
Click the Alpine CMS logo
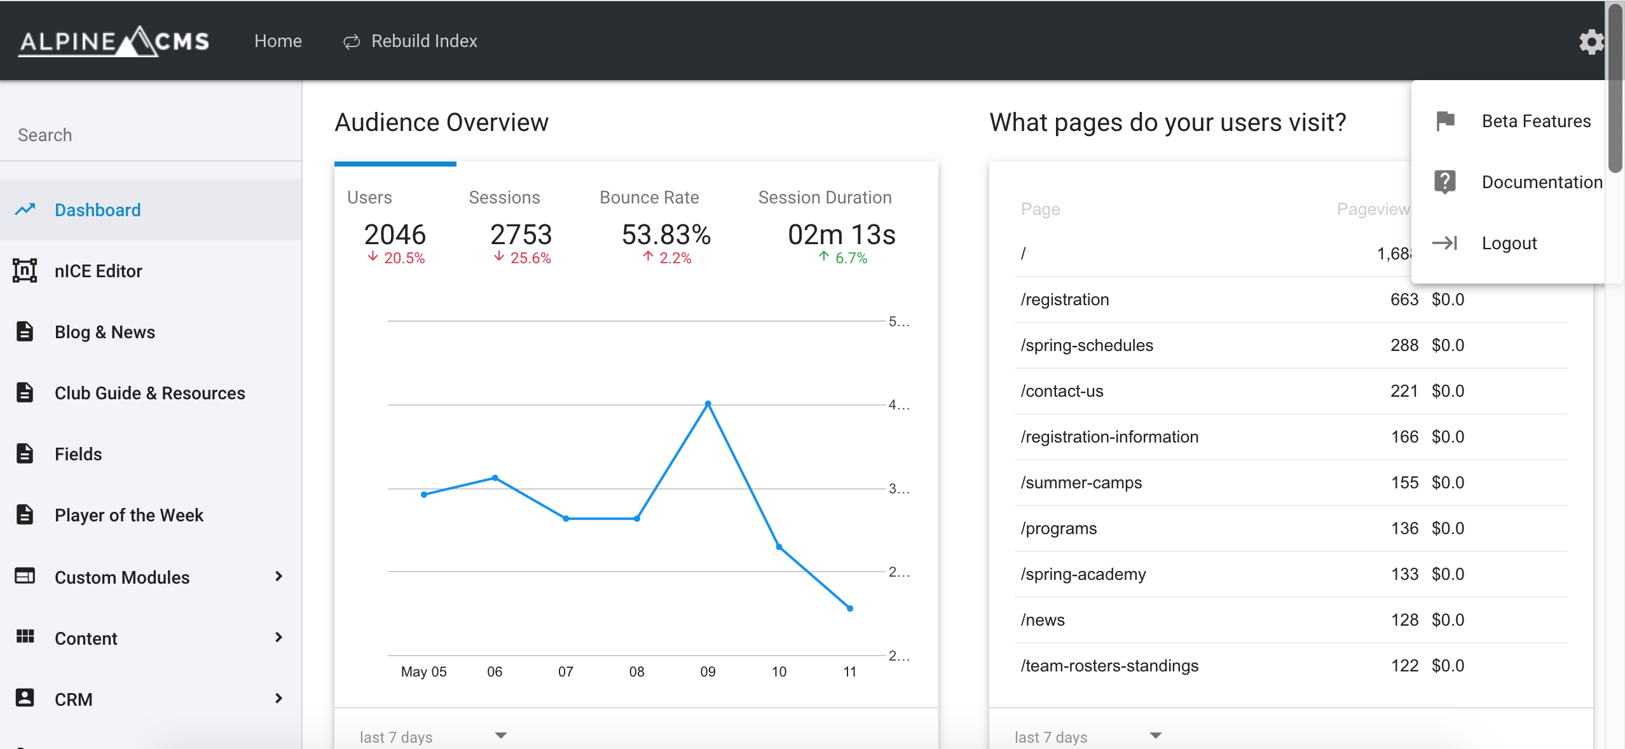coord(114,42)
